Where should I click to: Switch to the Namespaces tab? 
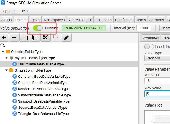point(54,20)
